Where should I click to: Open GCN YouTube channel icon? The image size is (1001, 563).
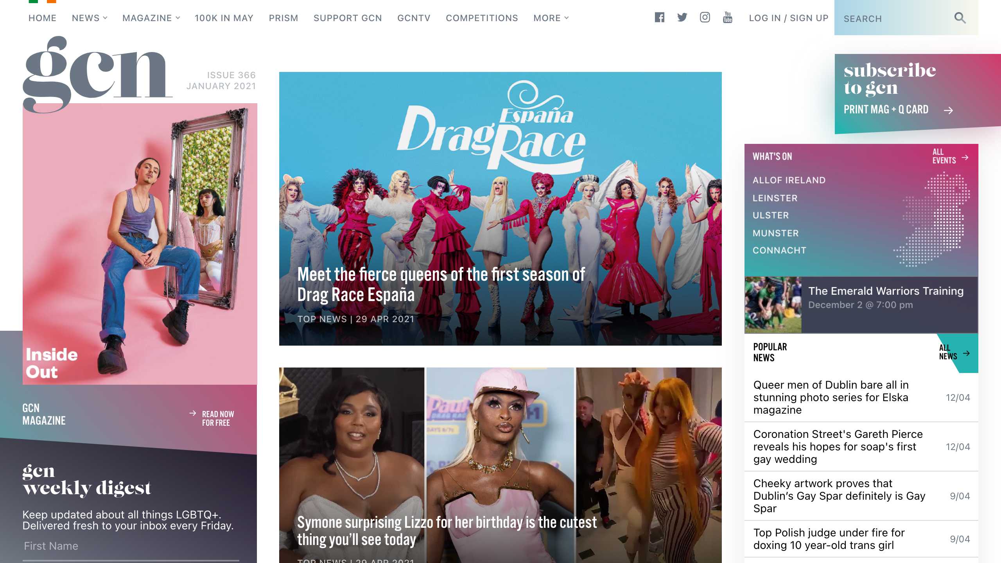728,18
